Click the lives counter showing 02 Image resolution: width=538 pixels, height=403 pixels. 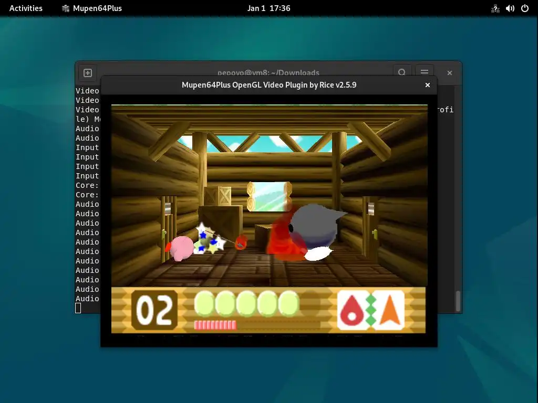coord(154,310)
